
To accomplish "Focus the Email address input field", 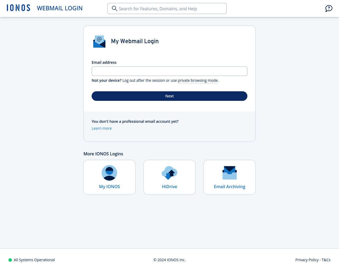I will coord(169,71).
